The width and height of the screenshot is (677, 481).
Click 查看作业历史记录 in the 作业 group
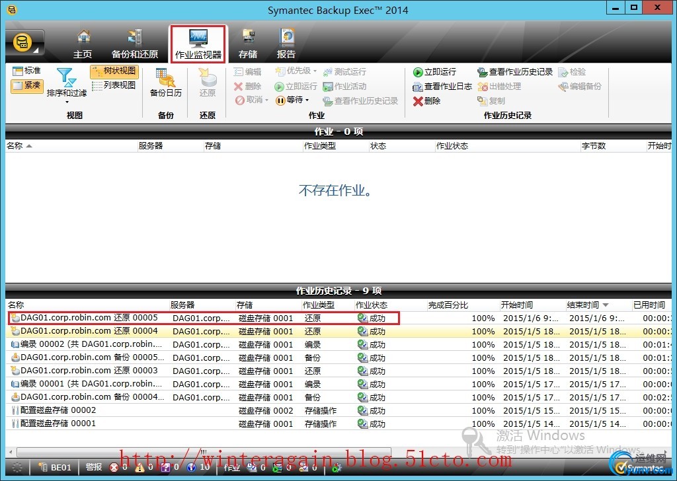pos(360,101)
